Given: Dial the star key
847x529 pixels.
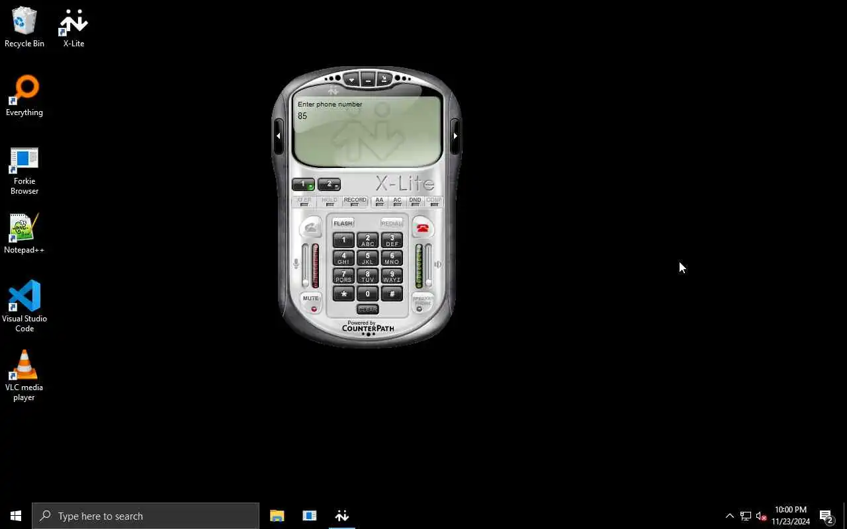Looking at the screenshot, I should (x=343, y=294).
